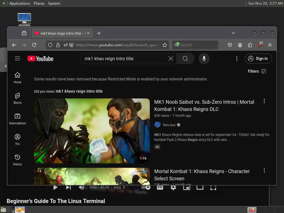Open the Firefox application hamburger menu
The width and height of the screenshot is (284, 213).
click(x=270, y=45)
